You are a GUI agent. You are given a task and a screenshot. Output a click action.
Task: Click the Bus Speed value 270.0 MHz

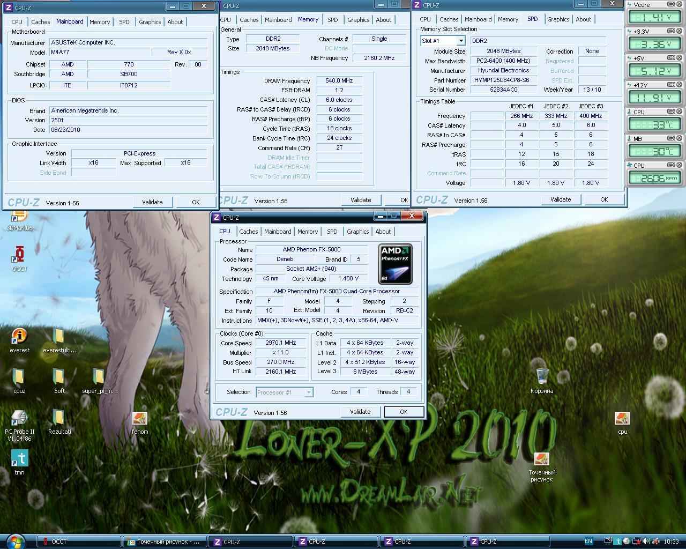(x=281, y=362)
